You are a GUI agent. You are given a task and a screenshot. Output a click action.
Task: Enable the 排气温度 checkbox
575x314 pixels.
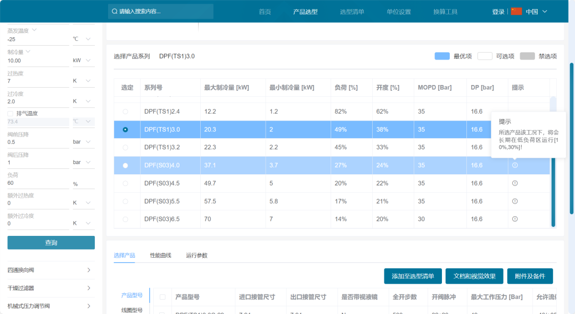pyautogui.click(x=10, y=114)
